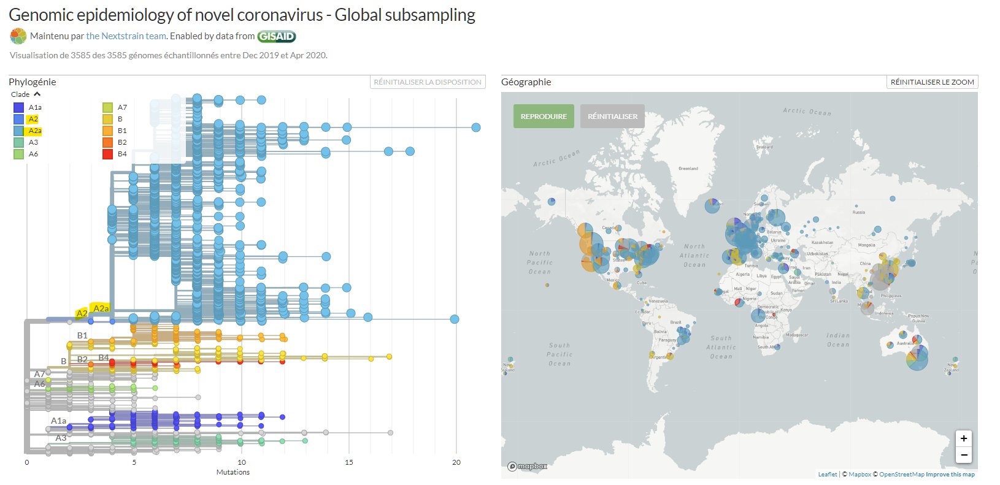Select the B2 clade color swatch

[108, 142]
